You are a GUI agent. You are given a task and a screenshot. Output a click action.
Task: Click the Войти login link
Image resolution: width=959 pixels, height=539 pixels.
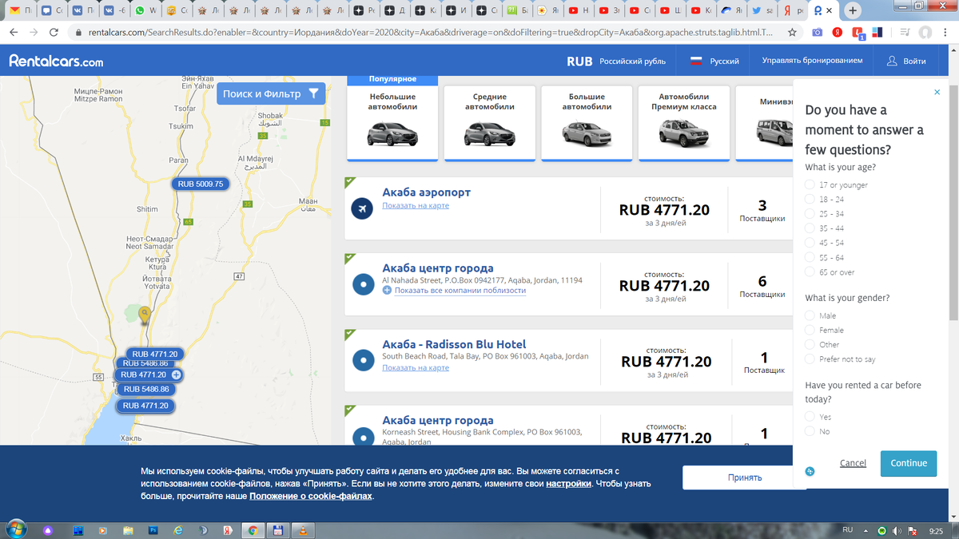pos(914,61)
